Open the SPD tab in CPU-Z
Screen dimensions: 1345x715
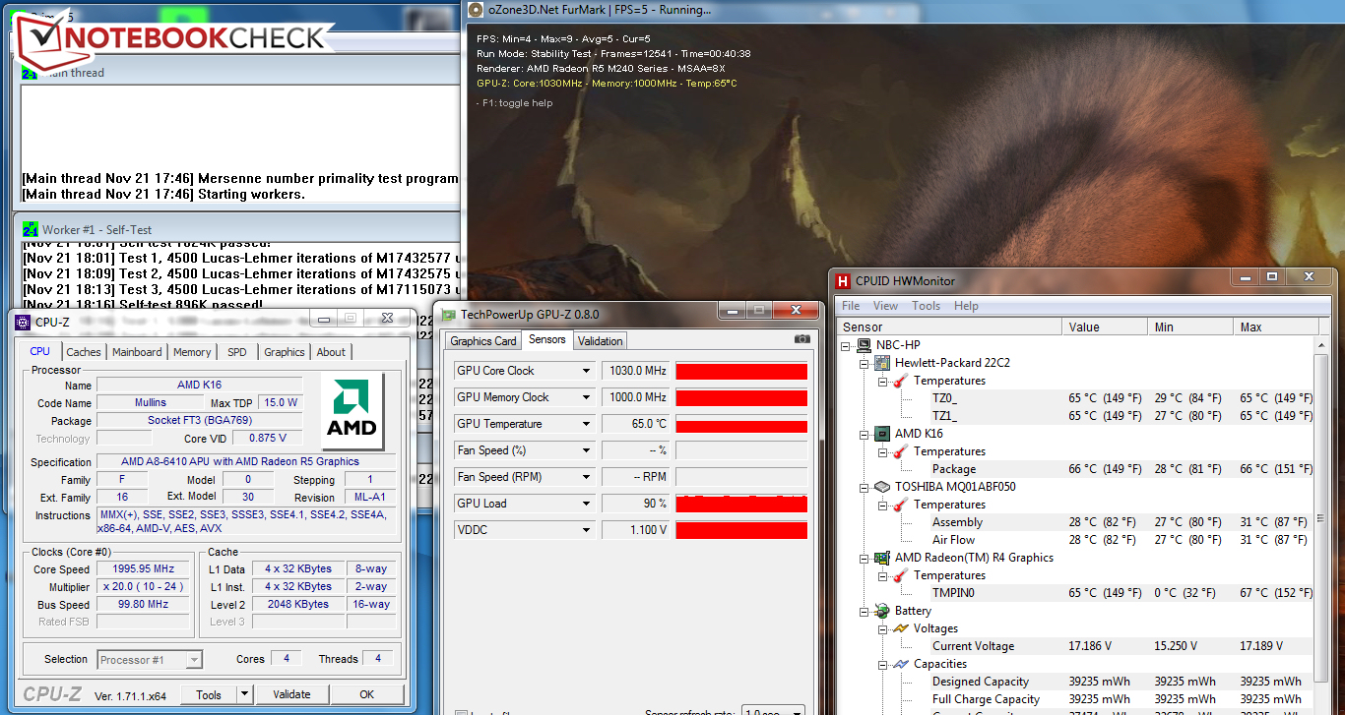(x=237, y=352)
